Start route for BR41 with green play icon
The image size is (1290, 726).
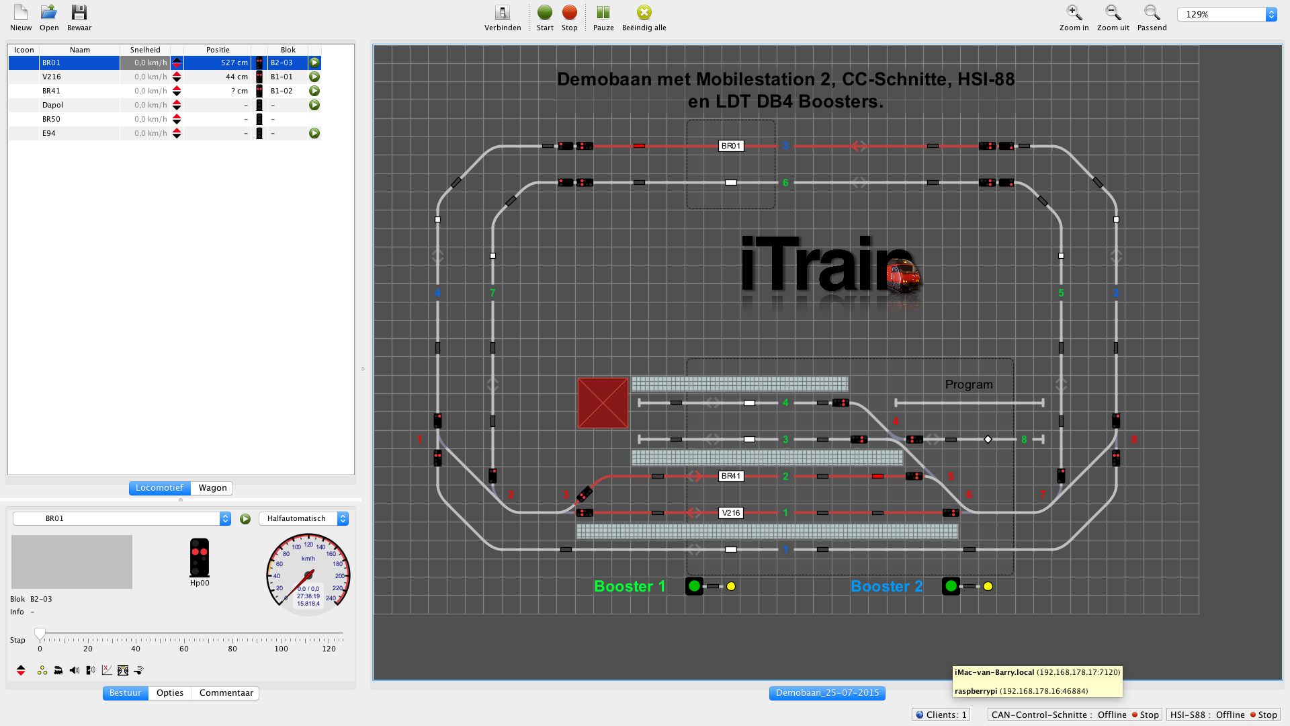314,91
